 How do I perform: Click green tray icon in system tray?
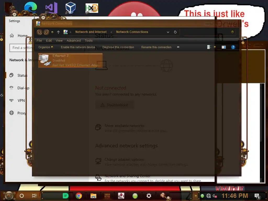click(x=202, y=196)
